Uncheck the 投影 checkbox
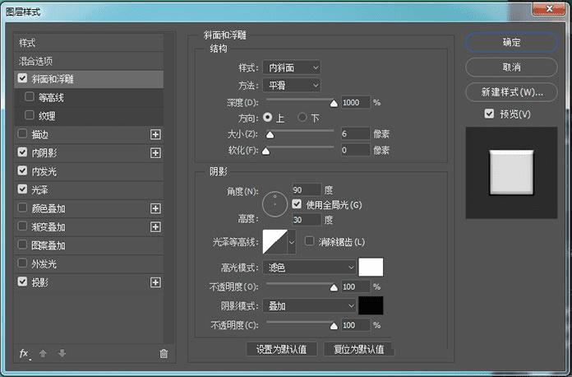Screen dimensions: 572x377 pos(23,282)
